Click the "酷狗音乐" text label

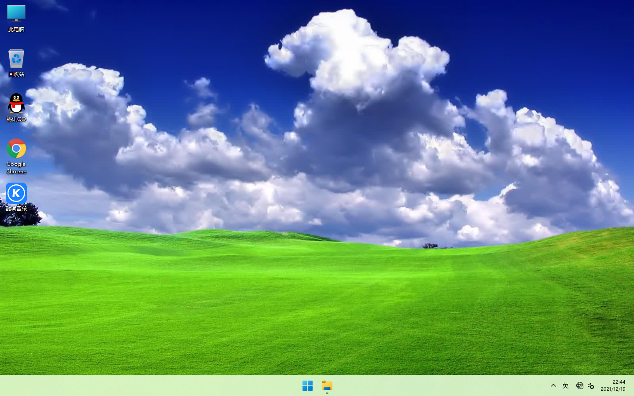(x=16, y=209)
